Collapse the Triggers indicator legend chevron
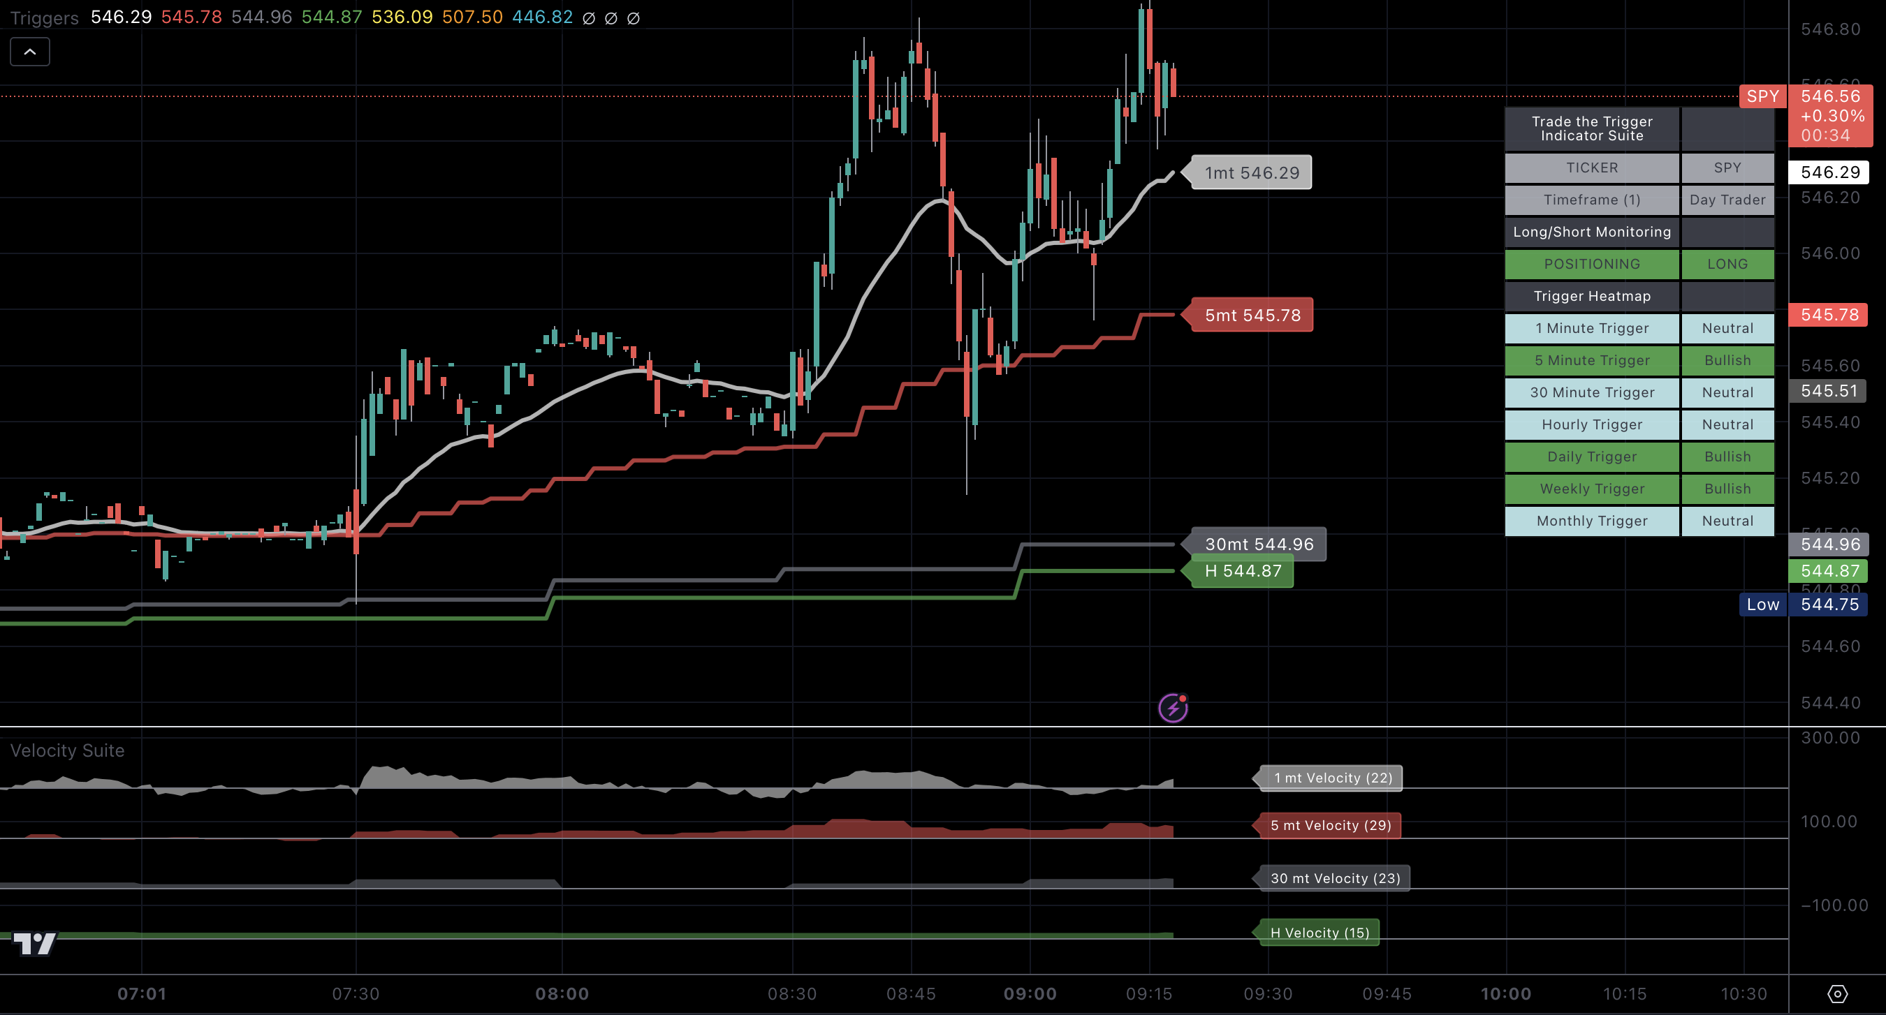1886x1015 pixels. click(30, 52)
